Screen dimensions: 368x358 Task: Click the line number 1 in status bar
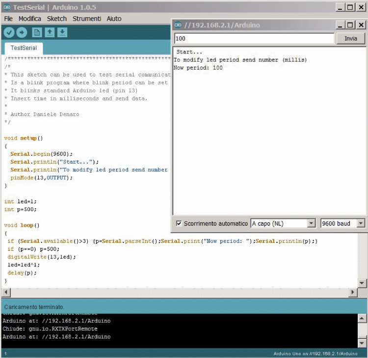point(5,354)
